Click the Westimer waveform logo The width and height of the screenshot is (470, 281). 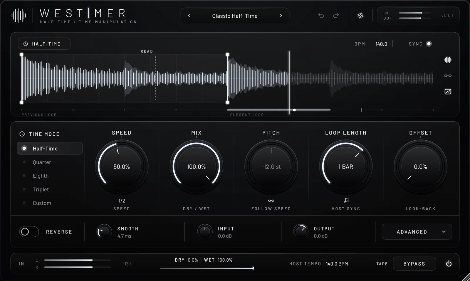[19, 16]
